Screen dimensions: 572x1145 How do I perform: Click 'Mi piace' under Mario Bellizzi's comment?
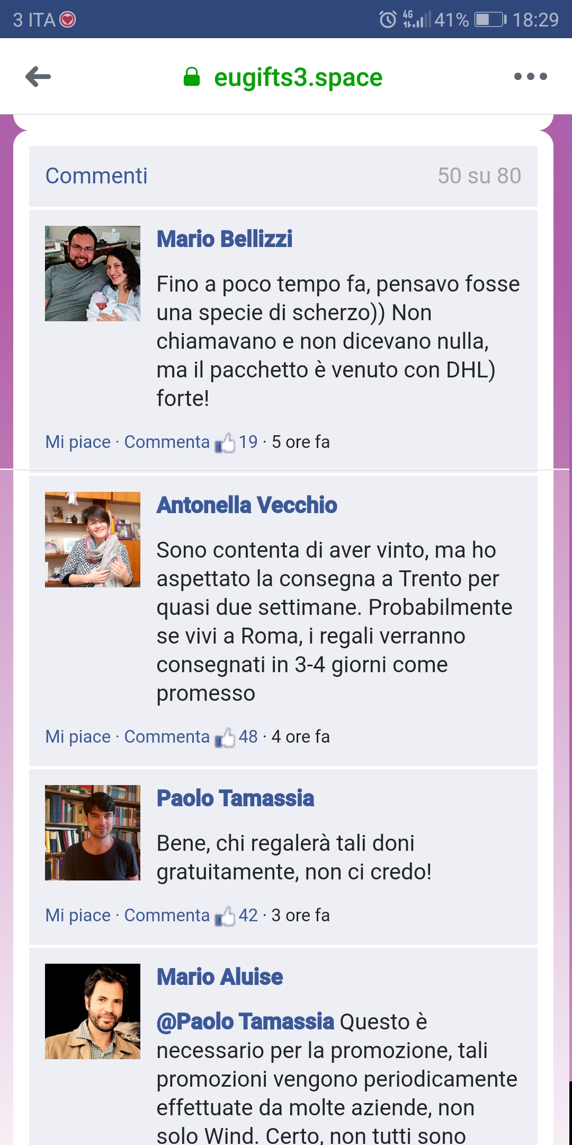pyautogui.click(x=78, y=442)
